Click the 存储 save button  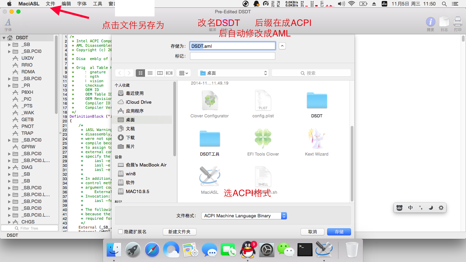point(339,232)
